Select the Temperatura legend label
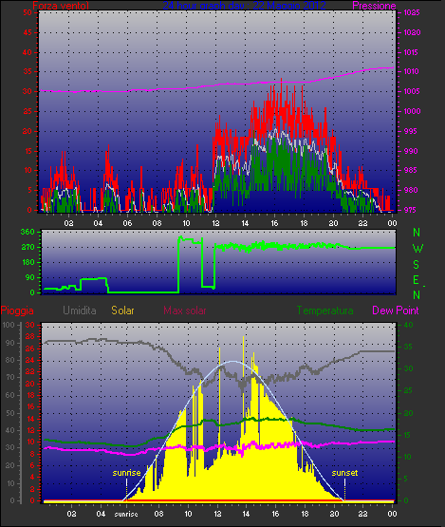 [x=324, y=311]
